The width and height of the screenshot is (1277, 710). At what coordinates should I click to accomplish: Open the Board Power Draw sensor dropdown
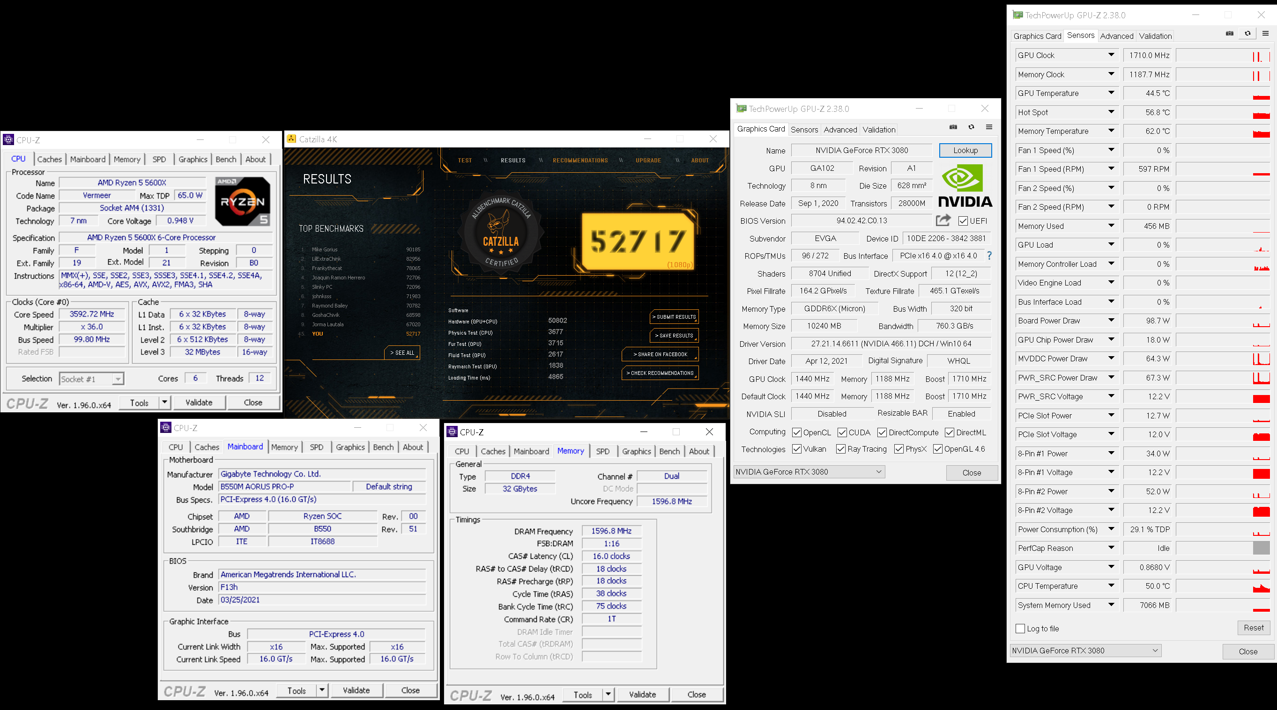pos(1112,320)
